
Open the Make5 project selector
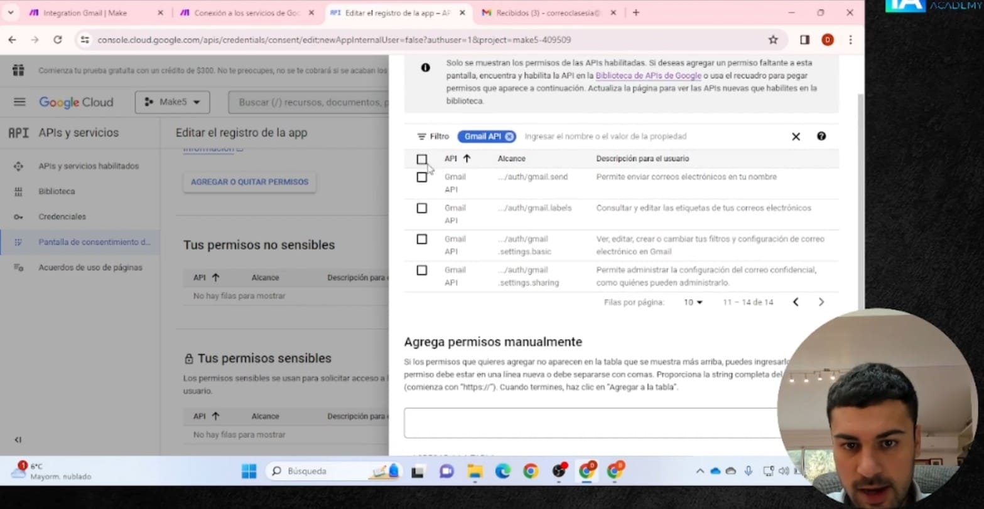tap(172, 102)
